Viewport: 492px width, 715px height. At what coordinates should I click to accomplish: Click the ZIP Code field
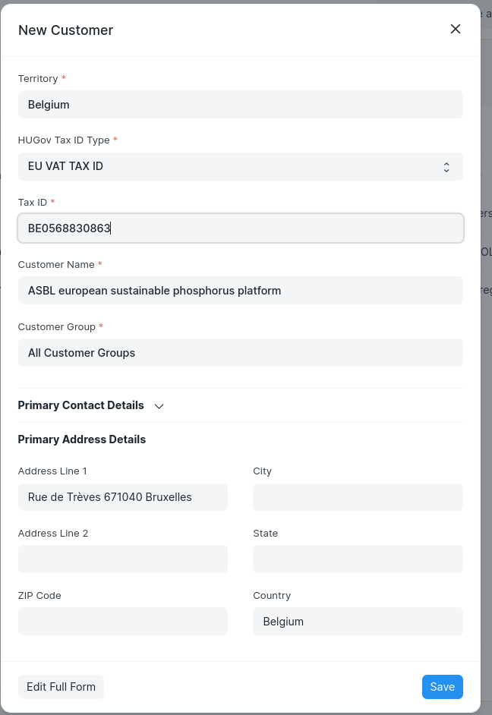coord(122,621)
